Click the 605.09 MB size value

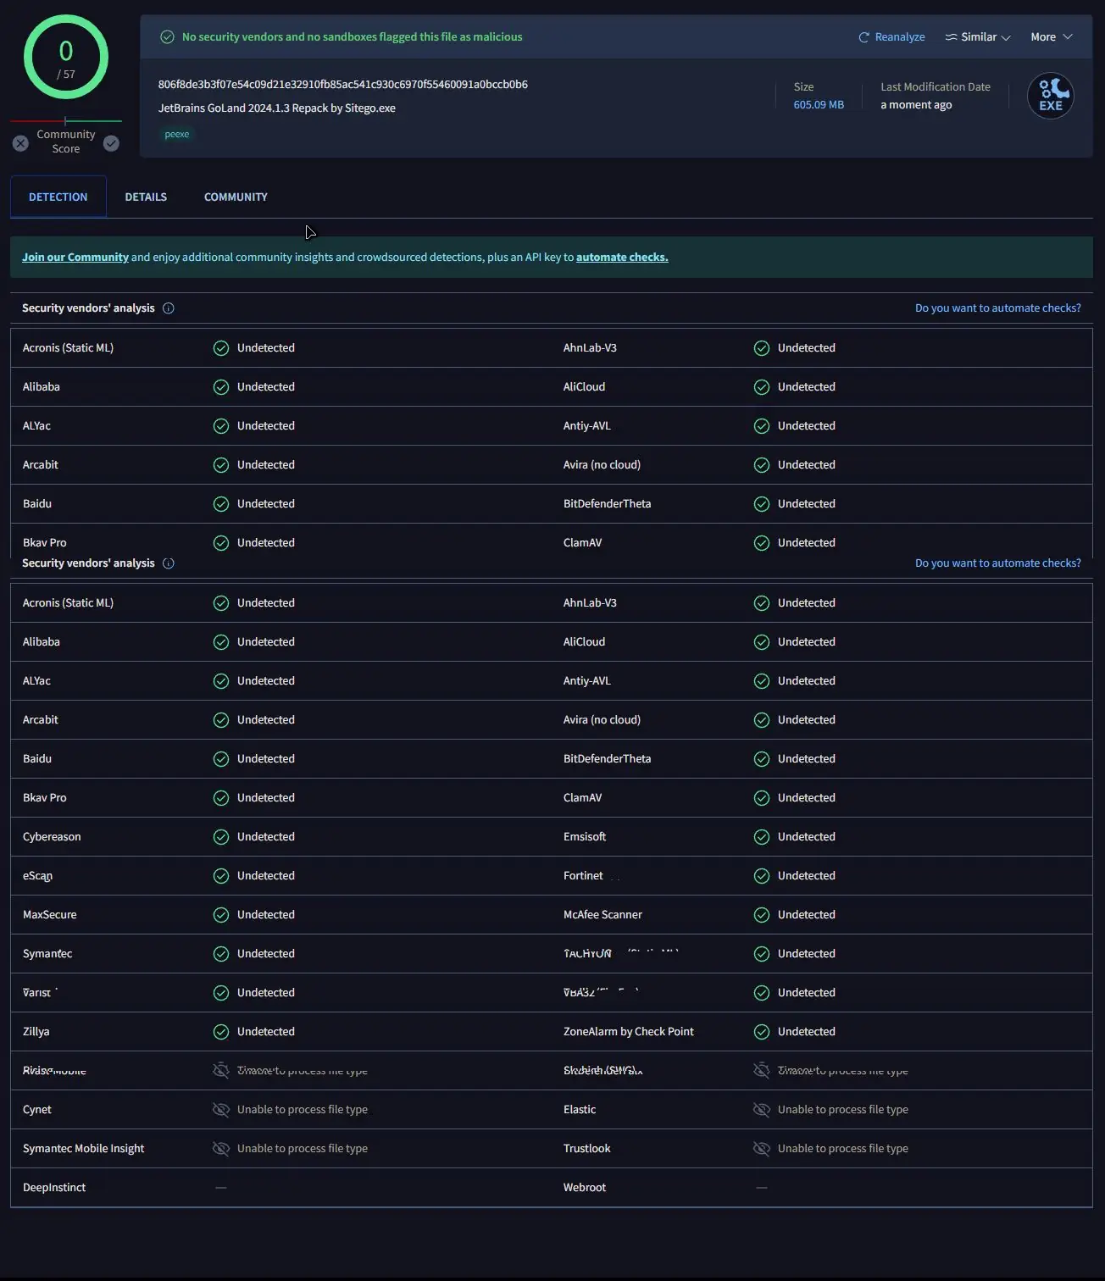click(819, 105)
